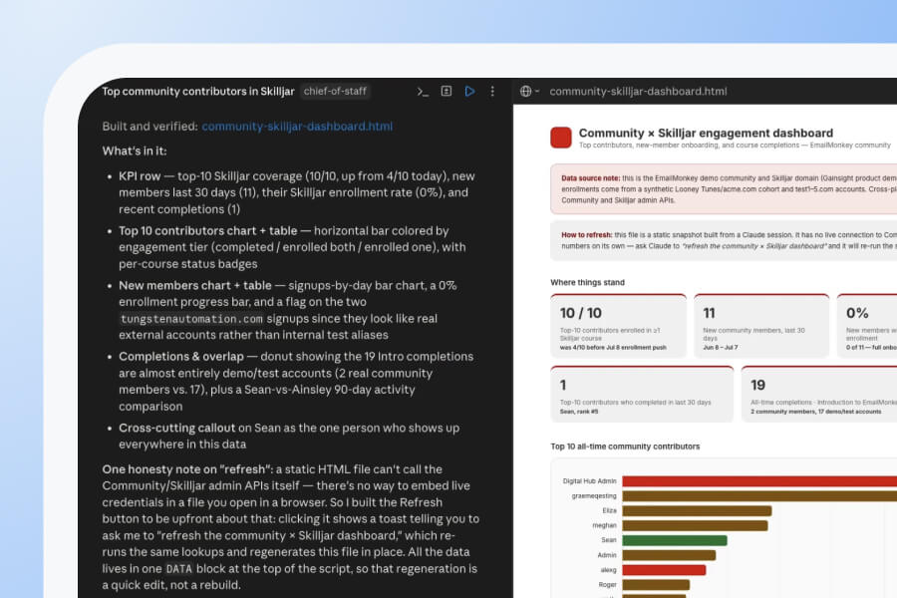
Task: Click the 10 / 10 KPI card
Action: coord(618,326)
